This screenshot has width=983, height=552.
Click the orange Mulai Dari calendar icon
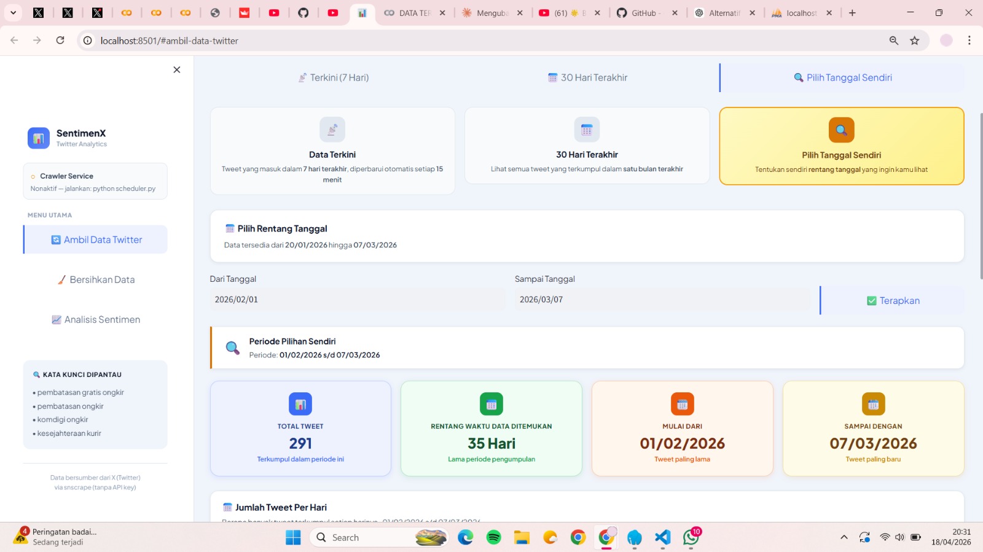[x=683, y=404]
